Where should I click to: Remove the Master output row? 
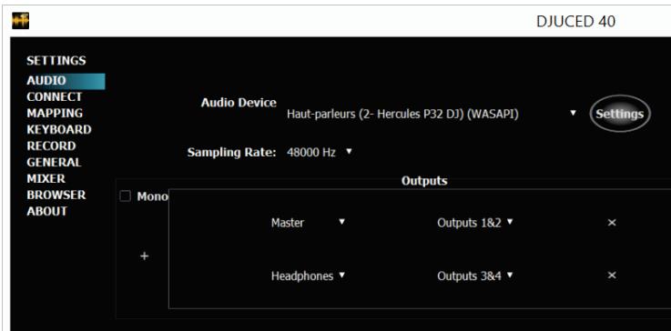[612, 223]
